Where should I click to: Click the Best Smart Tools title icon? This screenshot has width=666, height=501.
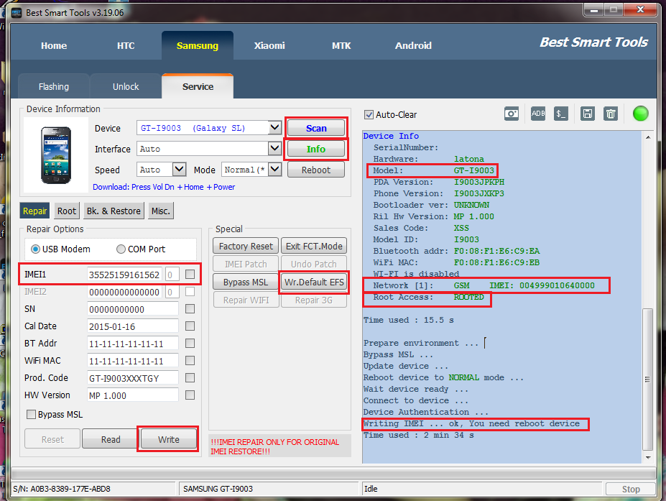tap(17, 13)
